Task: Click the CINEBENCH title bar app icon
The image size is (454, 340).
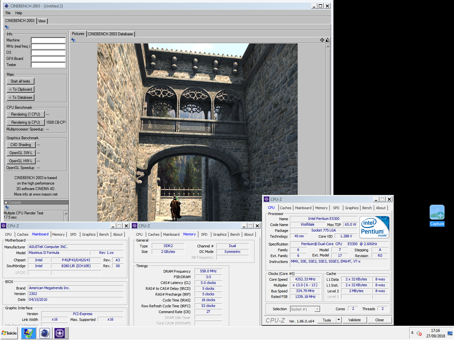Action: [x=6, y=6]
